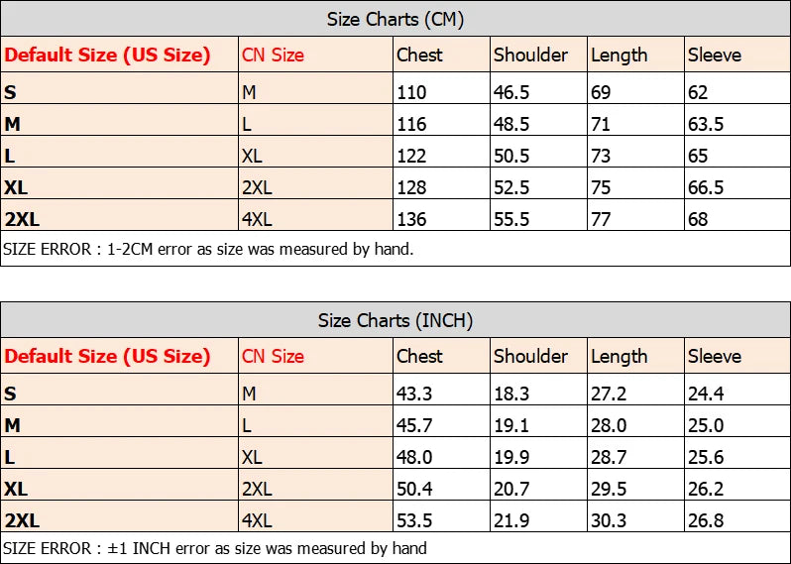Select the Shoulder header in the CM table
The image size is (791, 564).
pyautogui.click(x=530, y=55)
